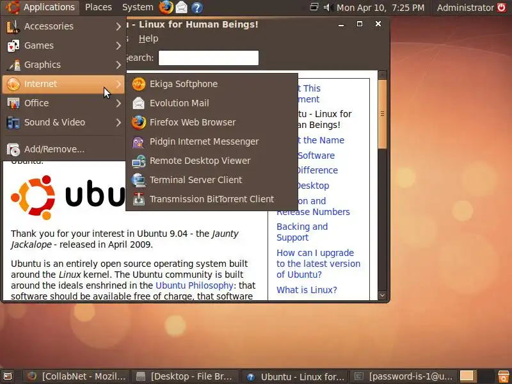Launch Firefox from the top panel icon
This screenshot has height=384, width=512.
tap(166, 8)
